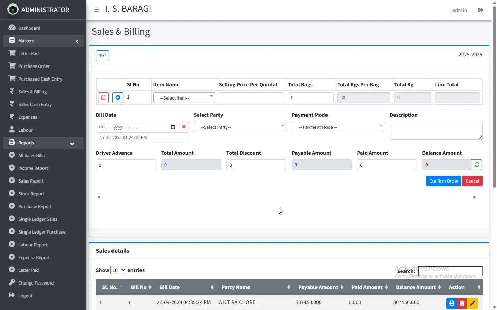Go to Purchase Order in sidebar
This screenshot has height=310, width=497.
pyautogui.click(x=34, y=66)
